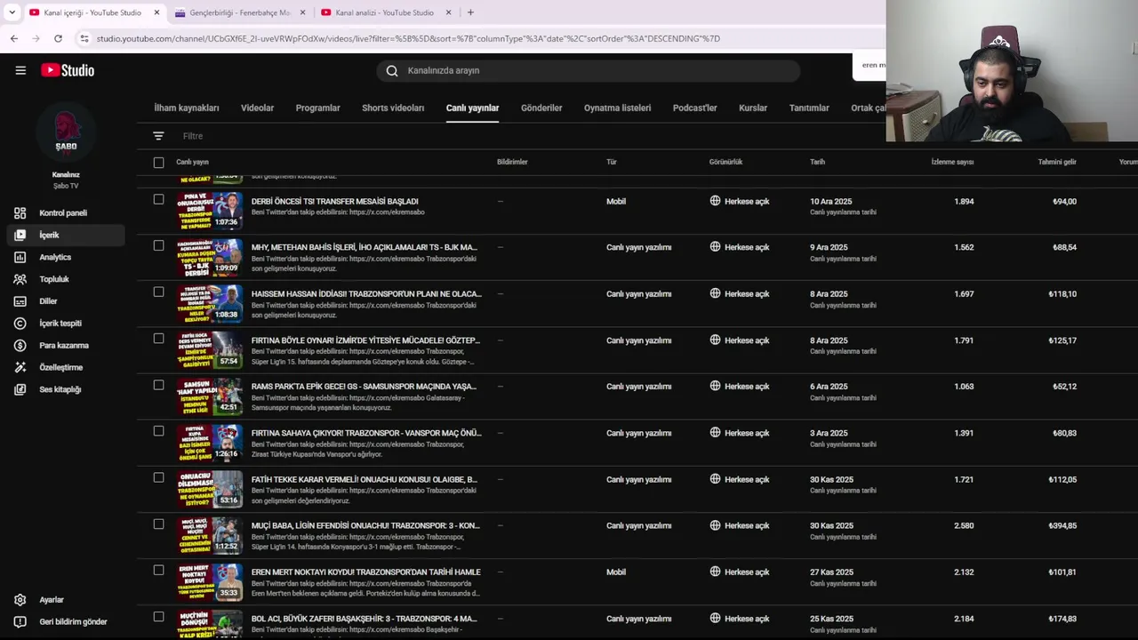Switch to Kanal analizi browser tab
The image size is (1138, 640).
pyautogui.click(x=384, y=12)
